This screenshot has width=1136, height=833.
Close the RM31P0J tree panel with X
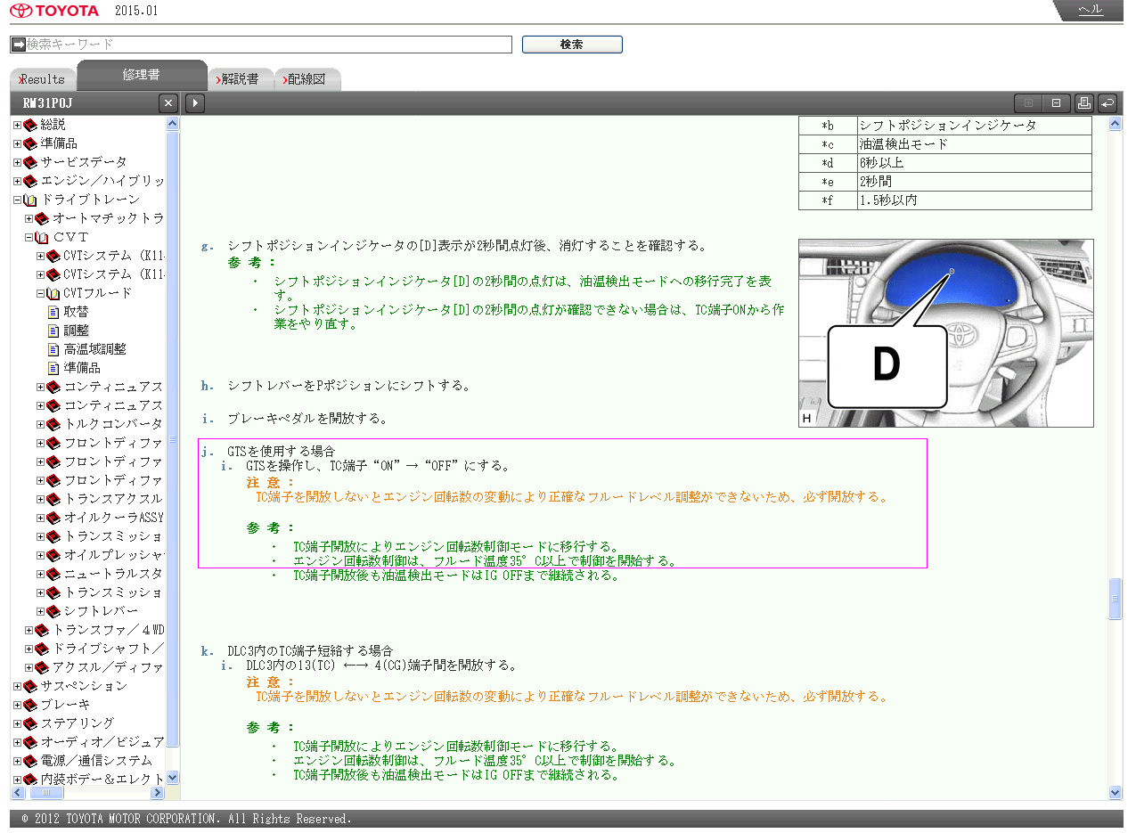pyautogui.click(x=168, y=103)
